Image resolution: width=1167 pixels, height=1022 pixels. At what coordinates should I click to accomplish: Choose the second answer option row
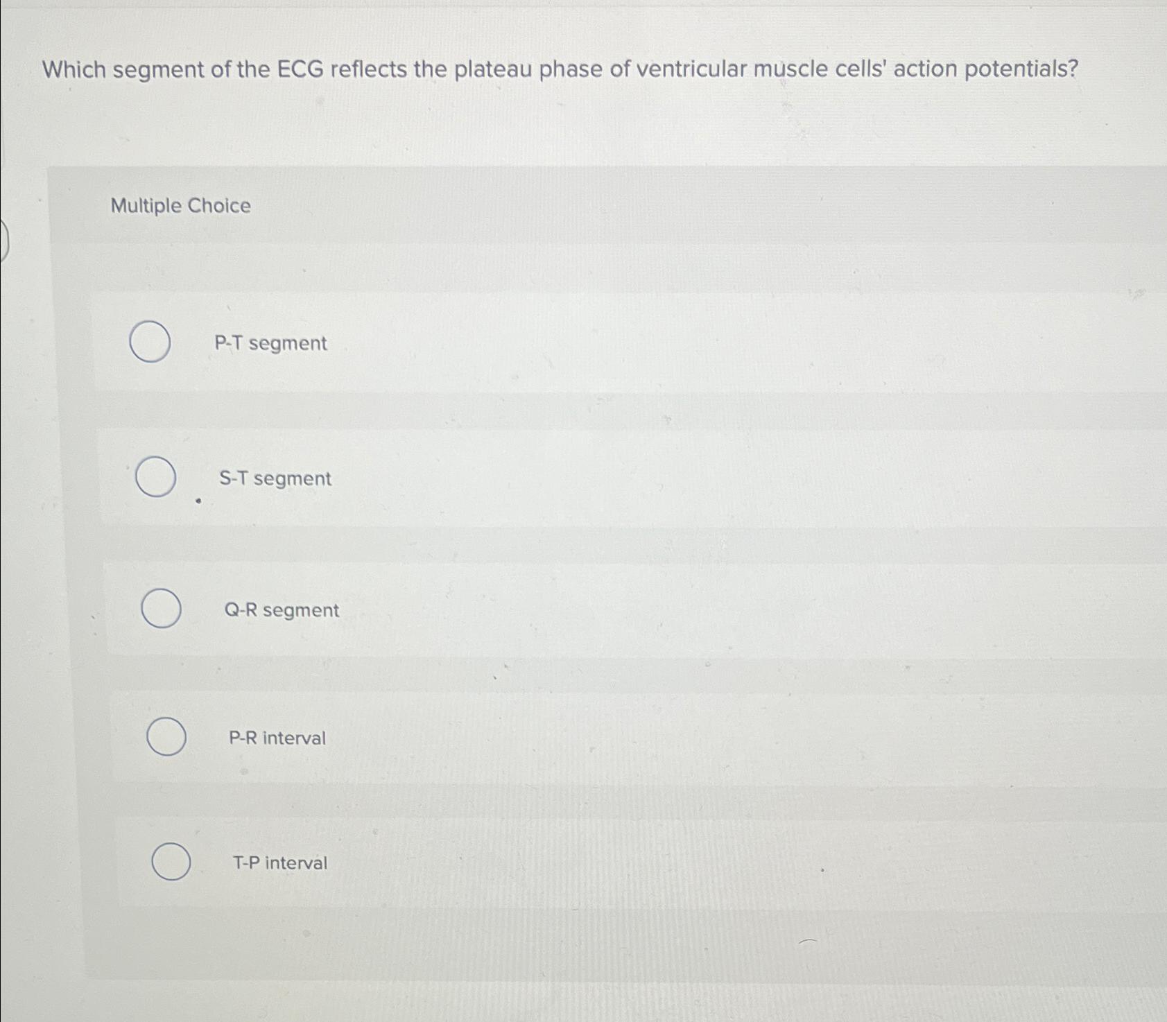485,477
